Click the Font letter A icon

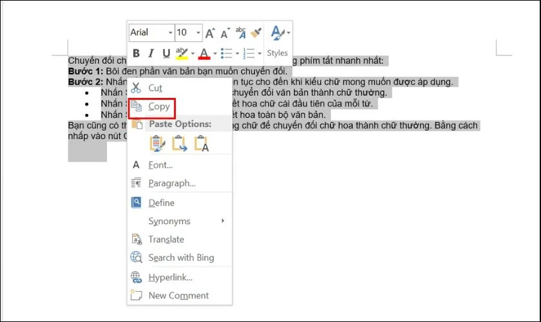coord(136,165)
